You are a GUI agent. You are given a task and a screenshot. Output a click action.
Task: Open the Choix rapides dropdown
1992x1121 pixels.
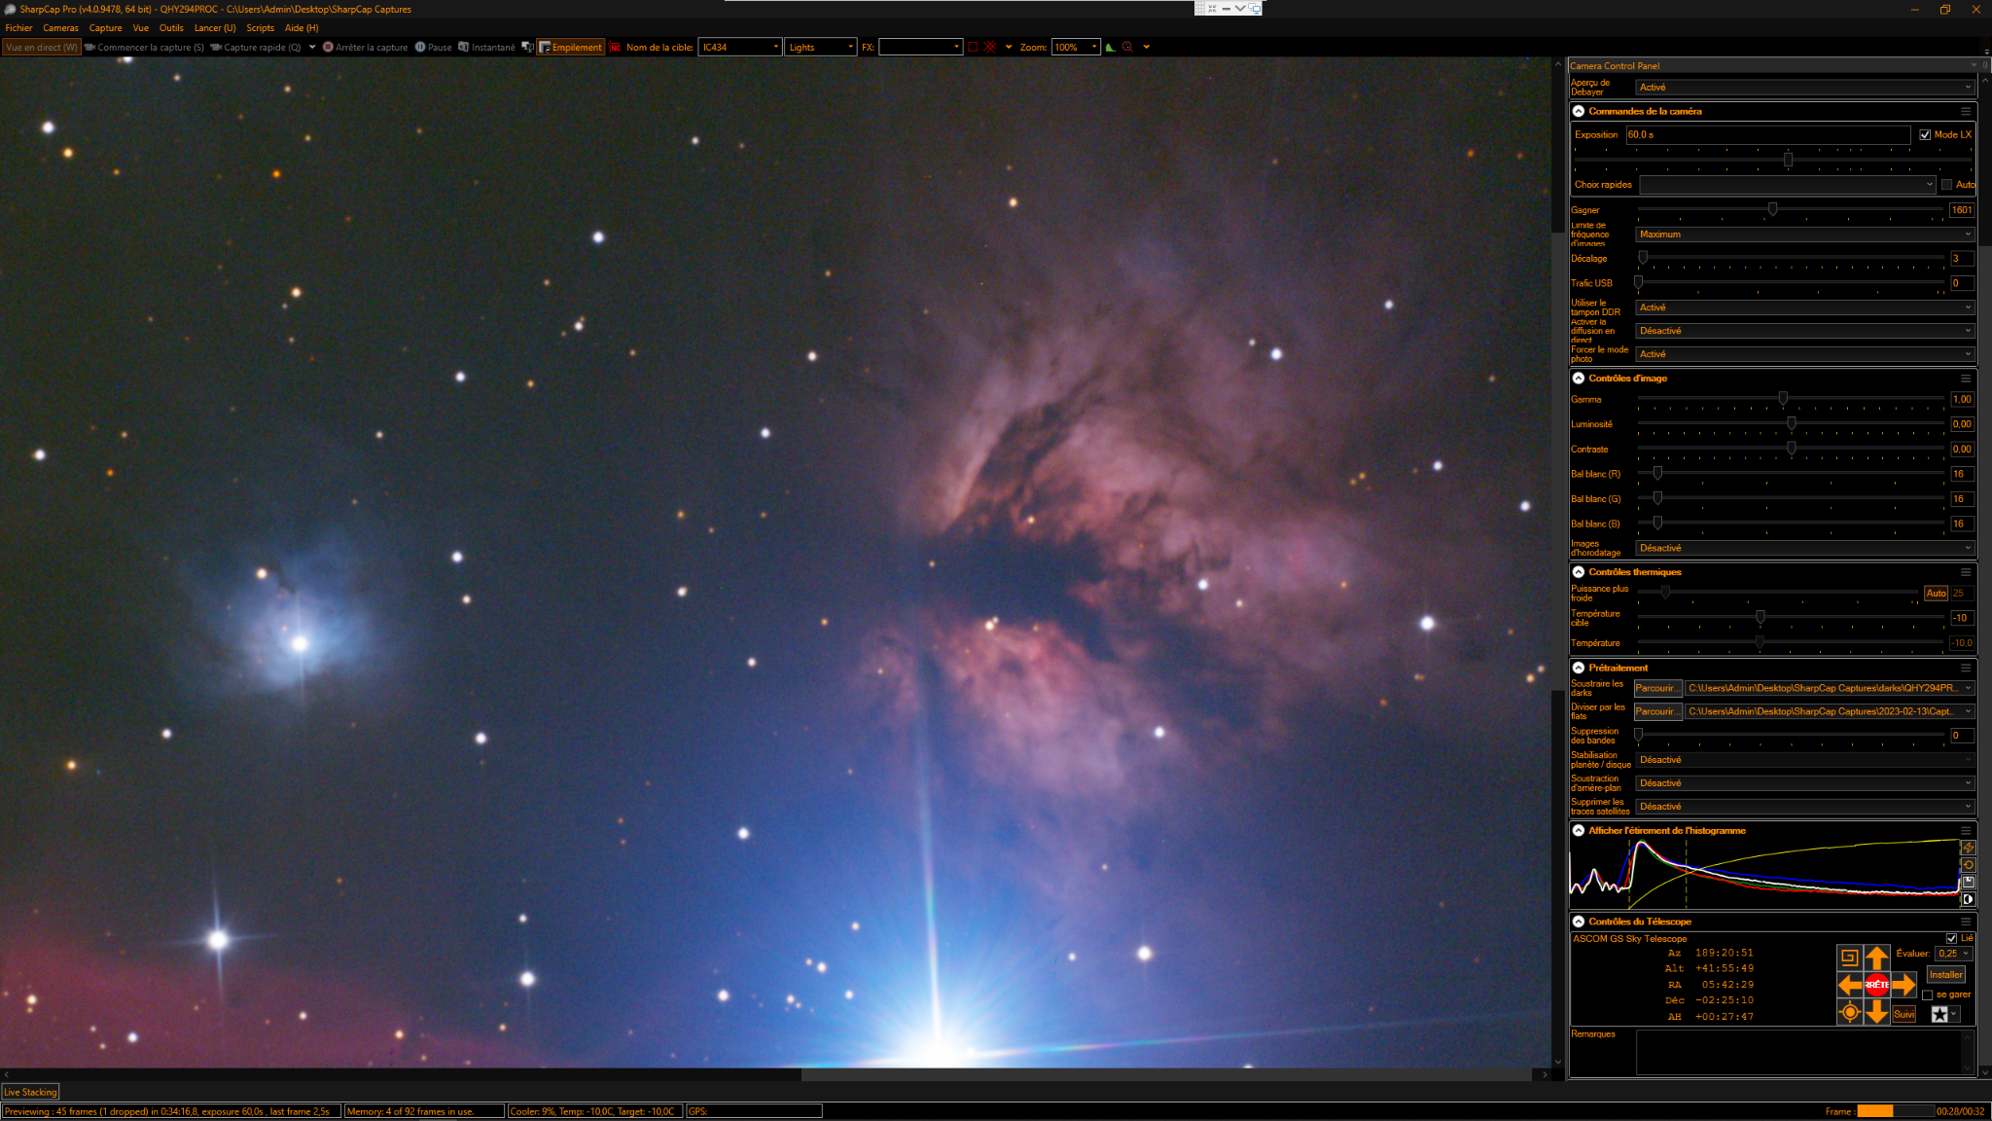[x=1788, y=185]
